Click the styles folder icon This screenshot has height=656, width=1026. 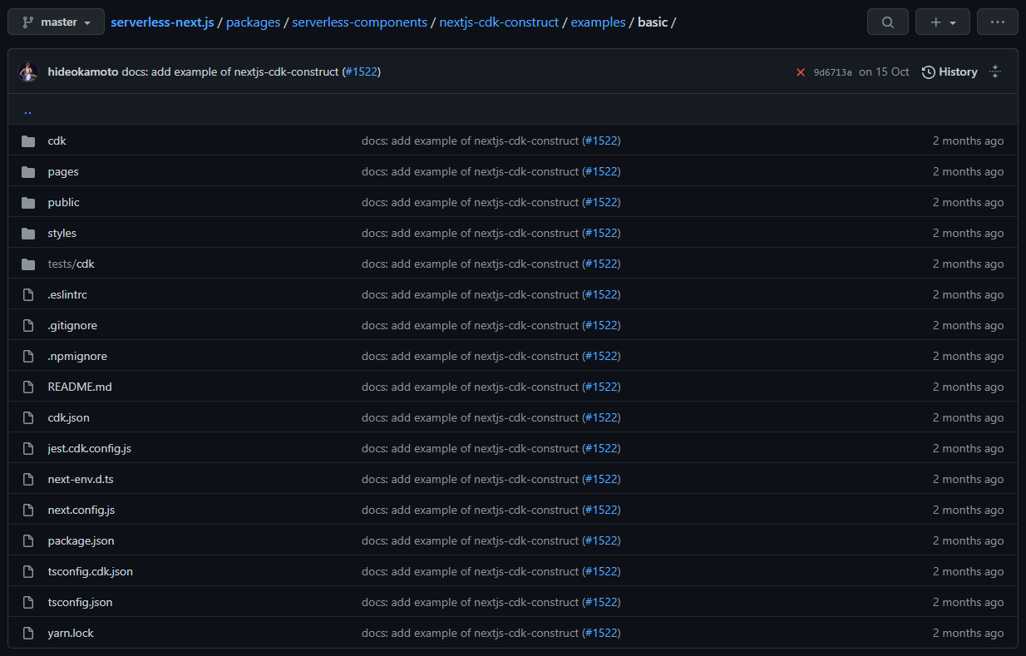[28, 234]
